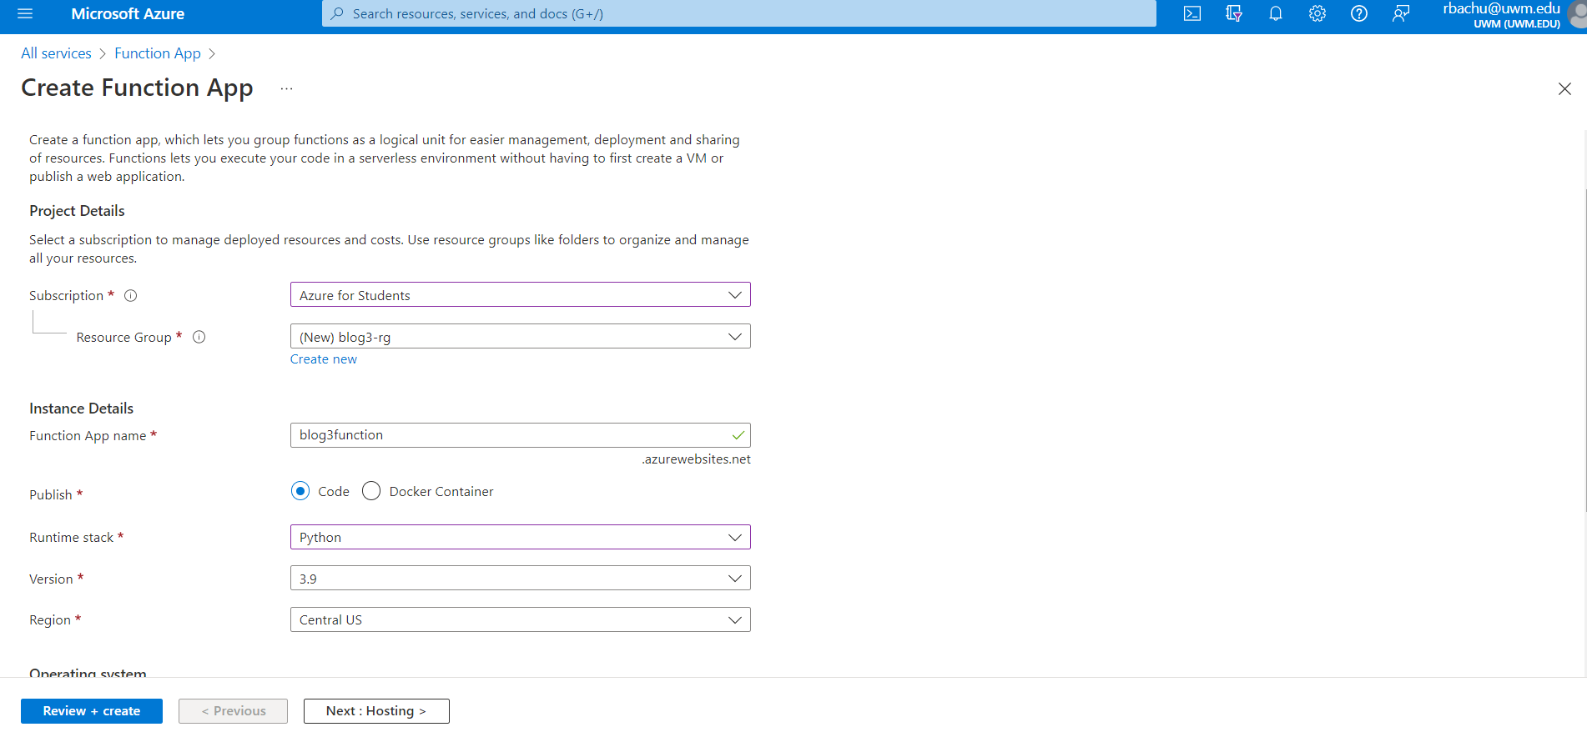Click the .azurewebsites.net suffix text
This screenshot has height=732, width=1587.
point(696,459)
